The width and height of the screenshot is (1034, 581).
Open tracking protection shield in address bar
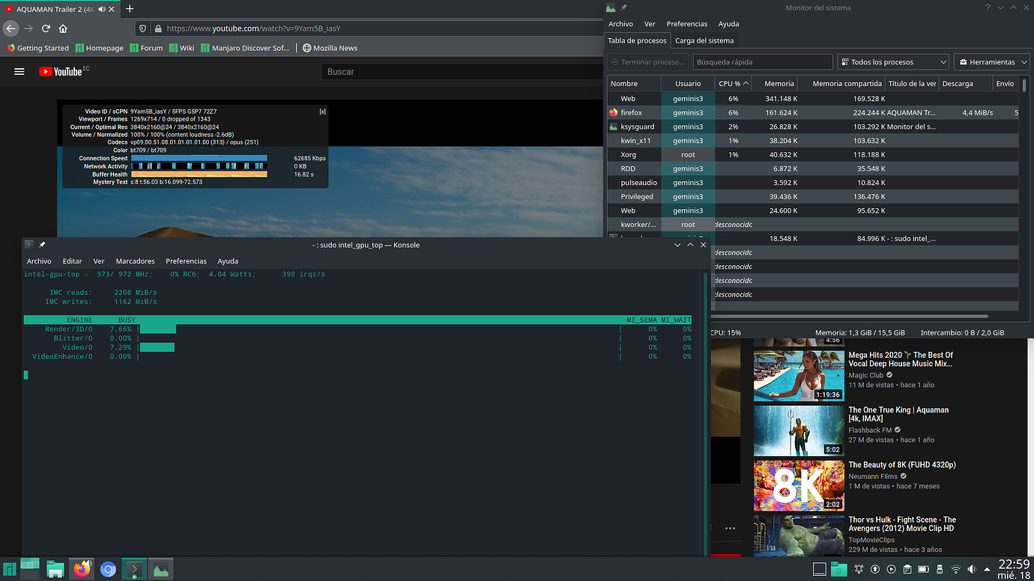(x=143, y=28)
